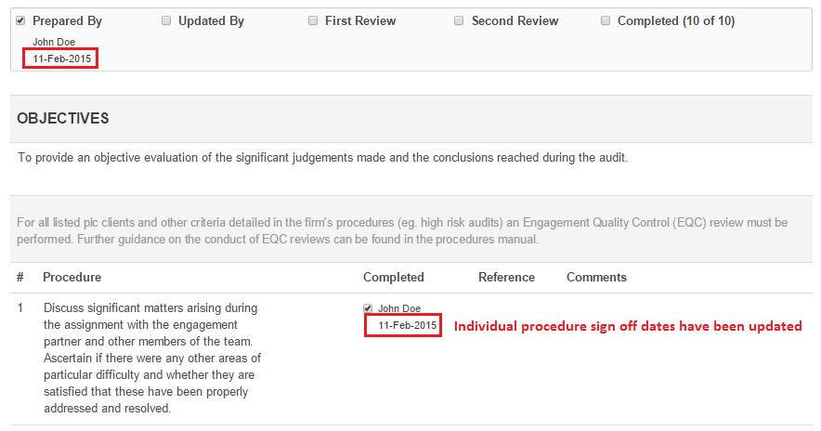The height and width of the screenshot is (431, 821).
Task: Click the OBJECTIVES section heading
Action: (63, 118)
